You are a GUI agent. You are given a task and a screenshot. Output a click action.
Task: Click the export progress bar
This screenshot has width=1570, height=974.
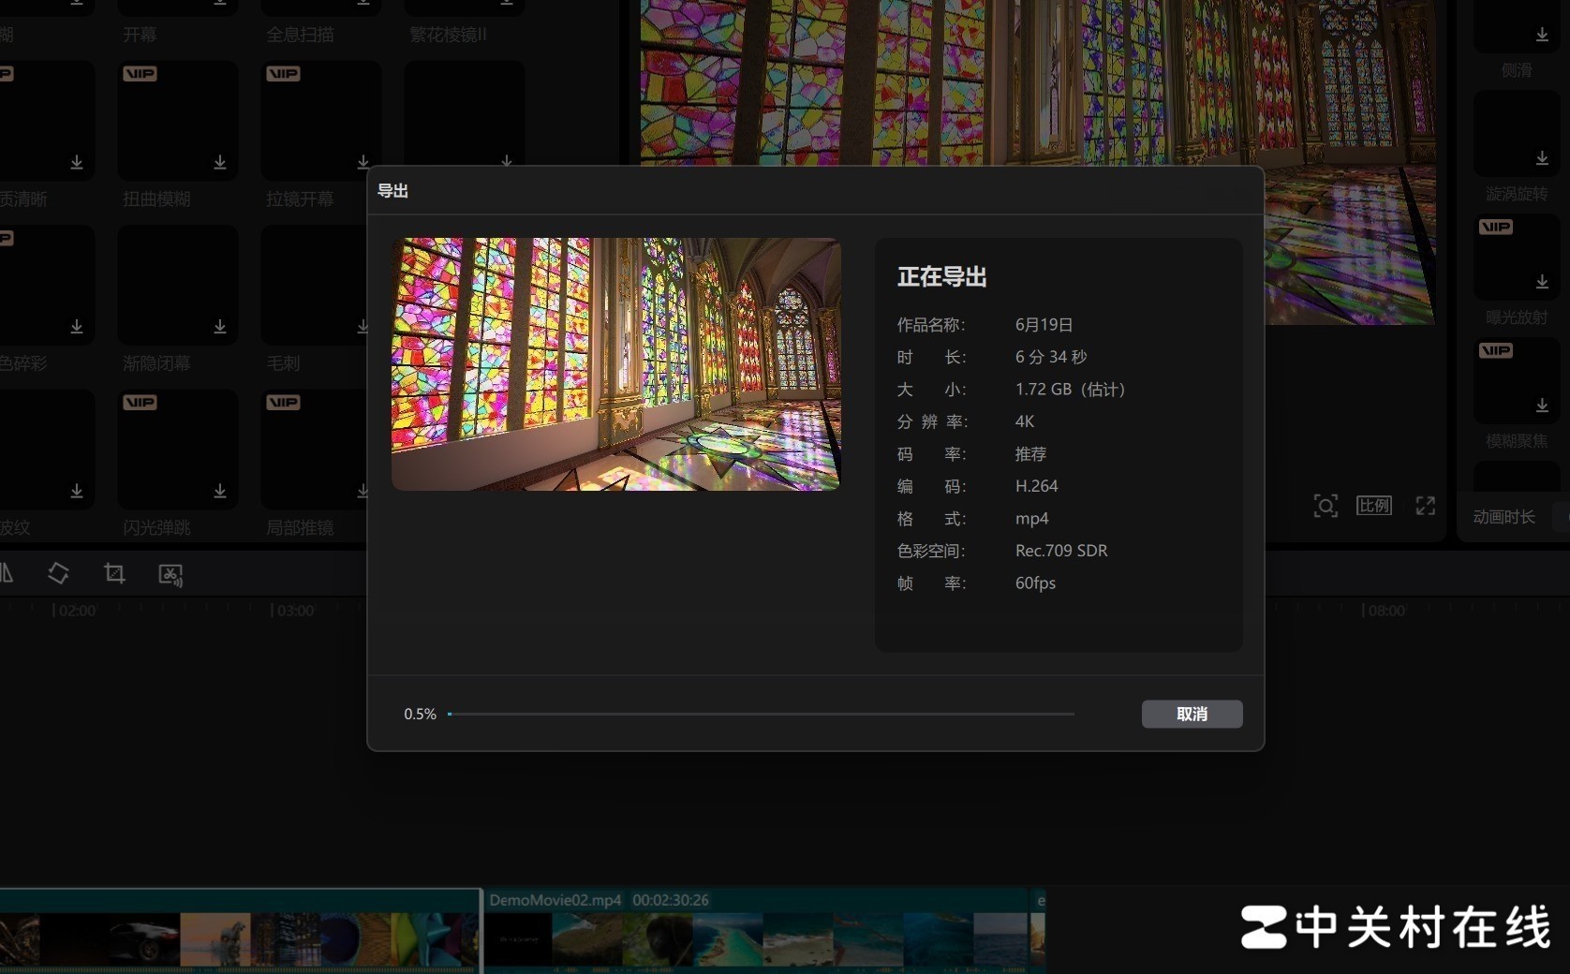pos(761,714)
